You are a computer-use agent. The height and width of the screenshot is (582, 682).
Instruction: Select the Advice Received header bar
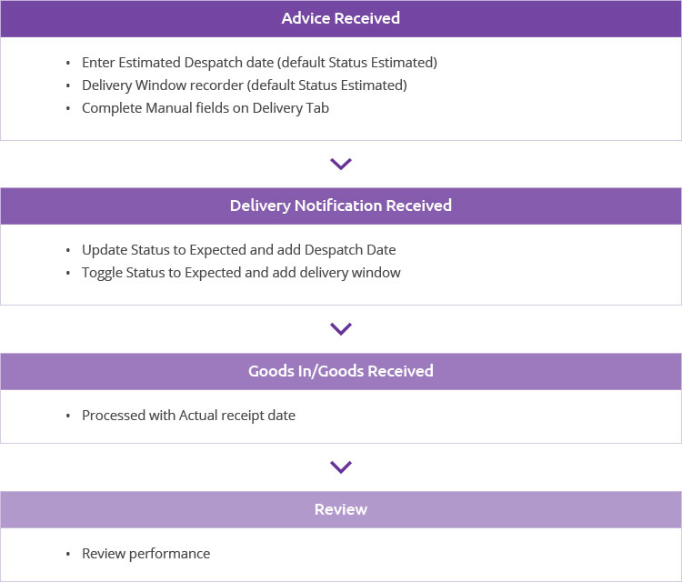341,19
